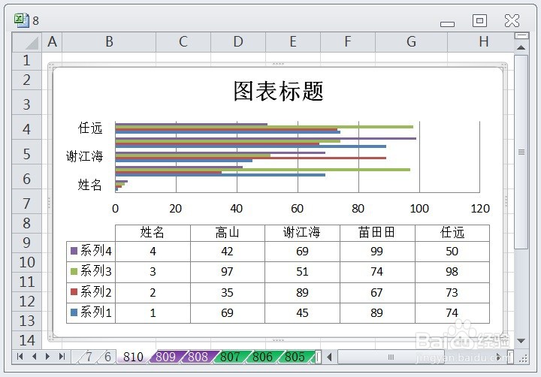541x377 pixels.
Task: Click axis label 谢江海 on chart
Action: tap(84, 156)
